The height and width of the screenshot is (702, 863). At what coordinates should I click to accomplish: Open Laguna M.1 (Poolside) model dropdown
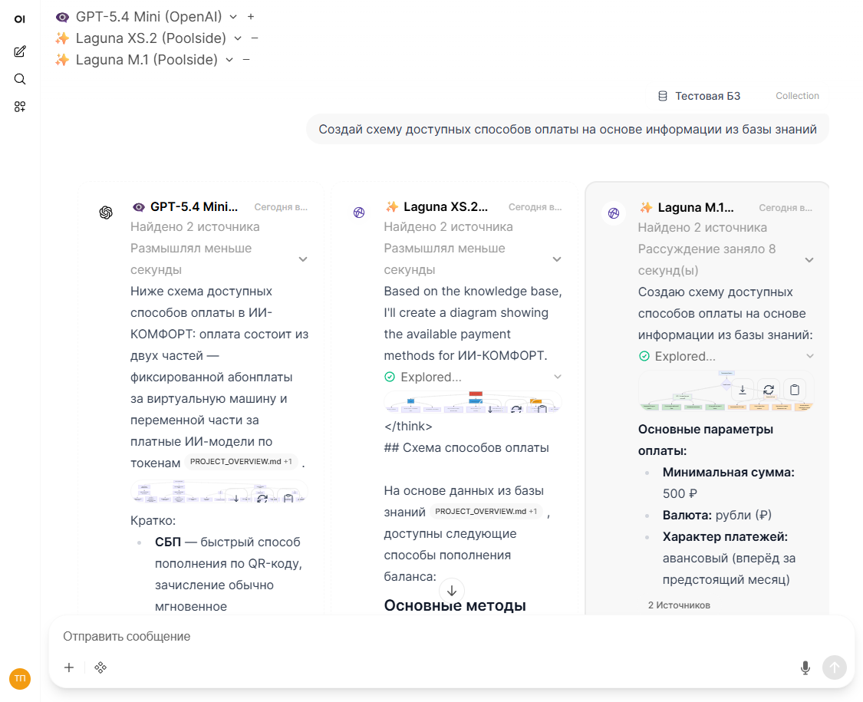pyautogui.click(x=147, y=60)
